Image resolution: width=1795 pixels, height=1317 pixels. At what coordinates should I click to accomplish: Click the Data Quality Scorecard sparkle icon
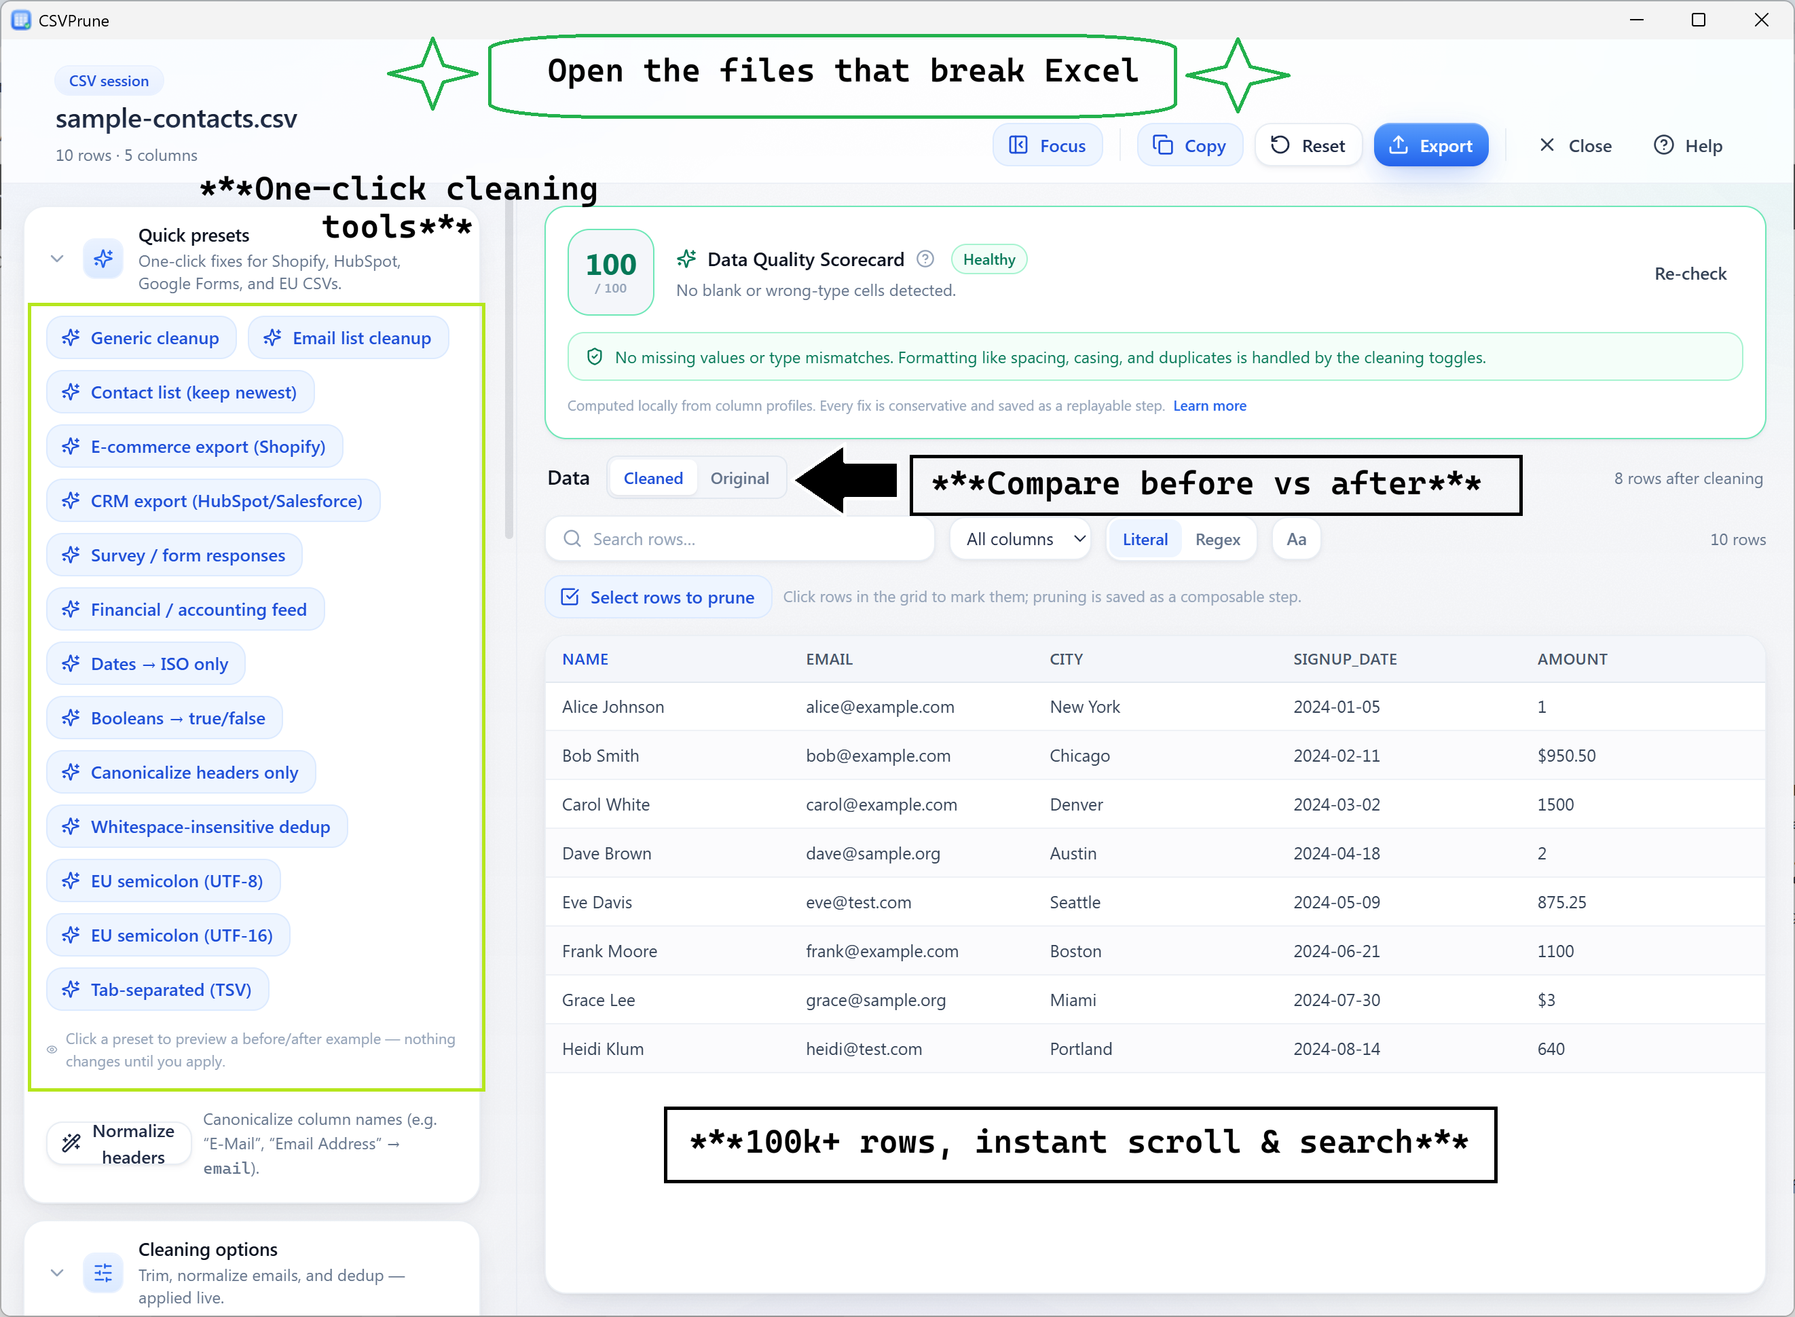click(x=686, y=259)
